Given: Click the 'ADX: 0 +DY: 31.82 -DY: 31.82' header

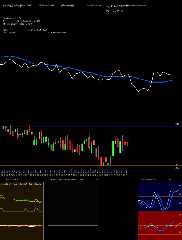Looking at the screenshot, I should 21,184.
